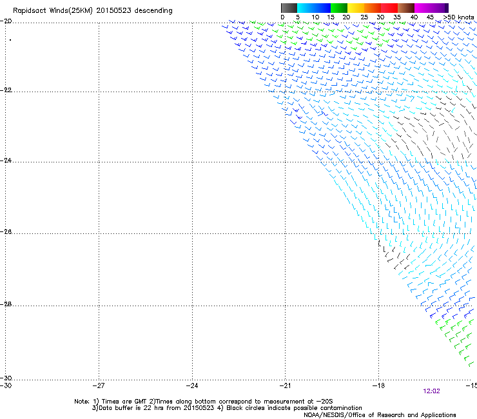Click the '-24' longitude axis label
The height and width of the screenshot is (419, 477).
coord(192,386)
